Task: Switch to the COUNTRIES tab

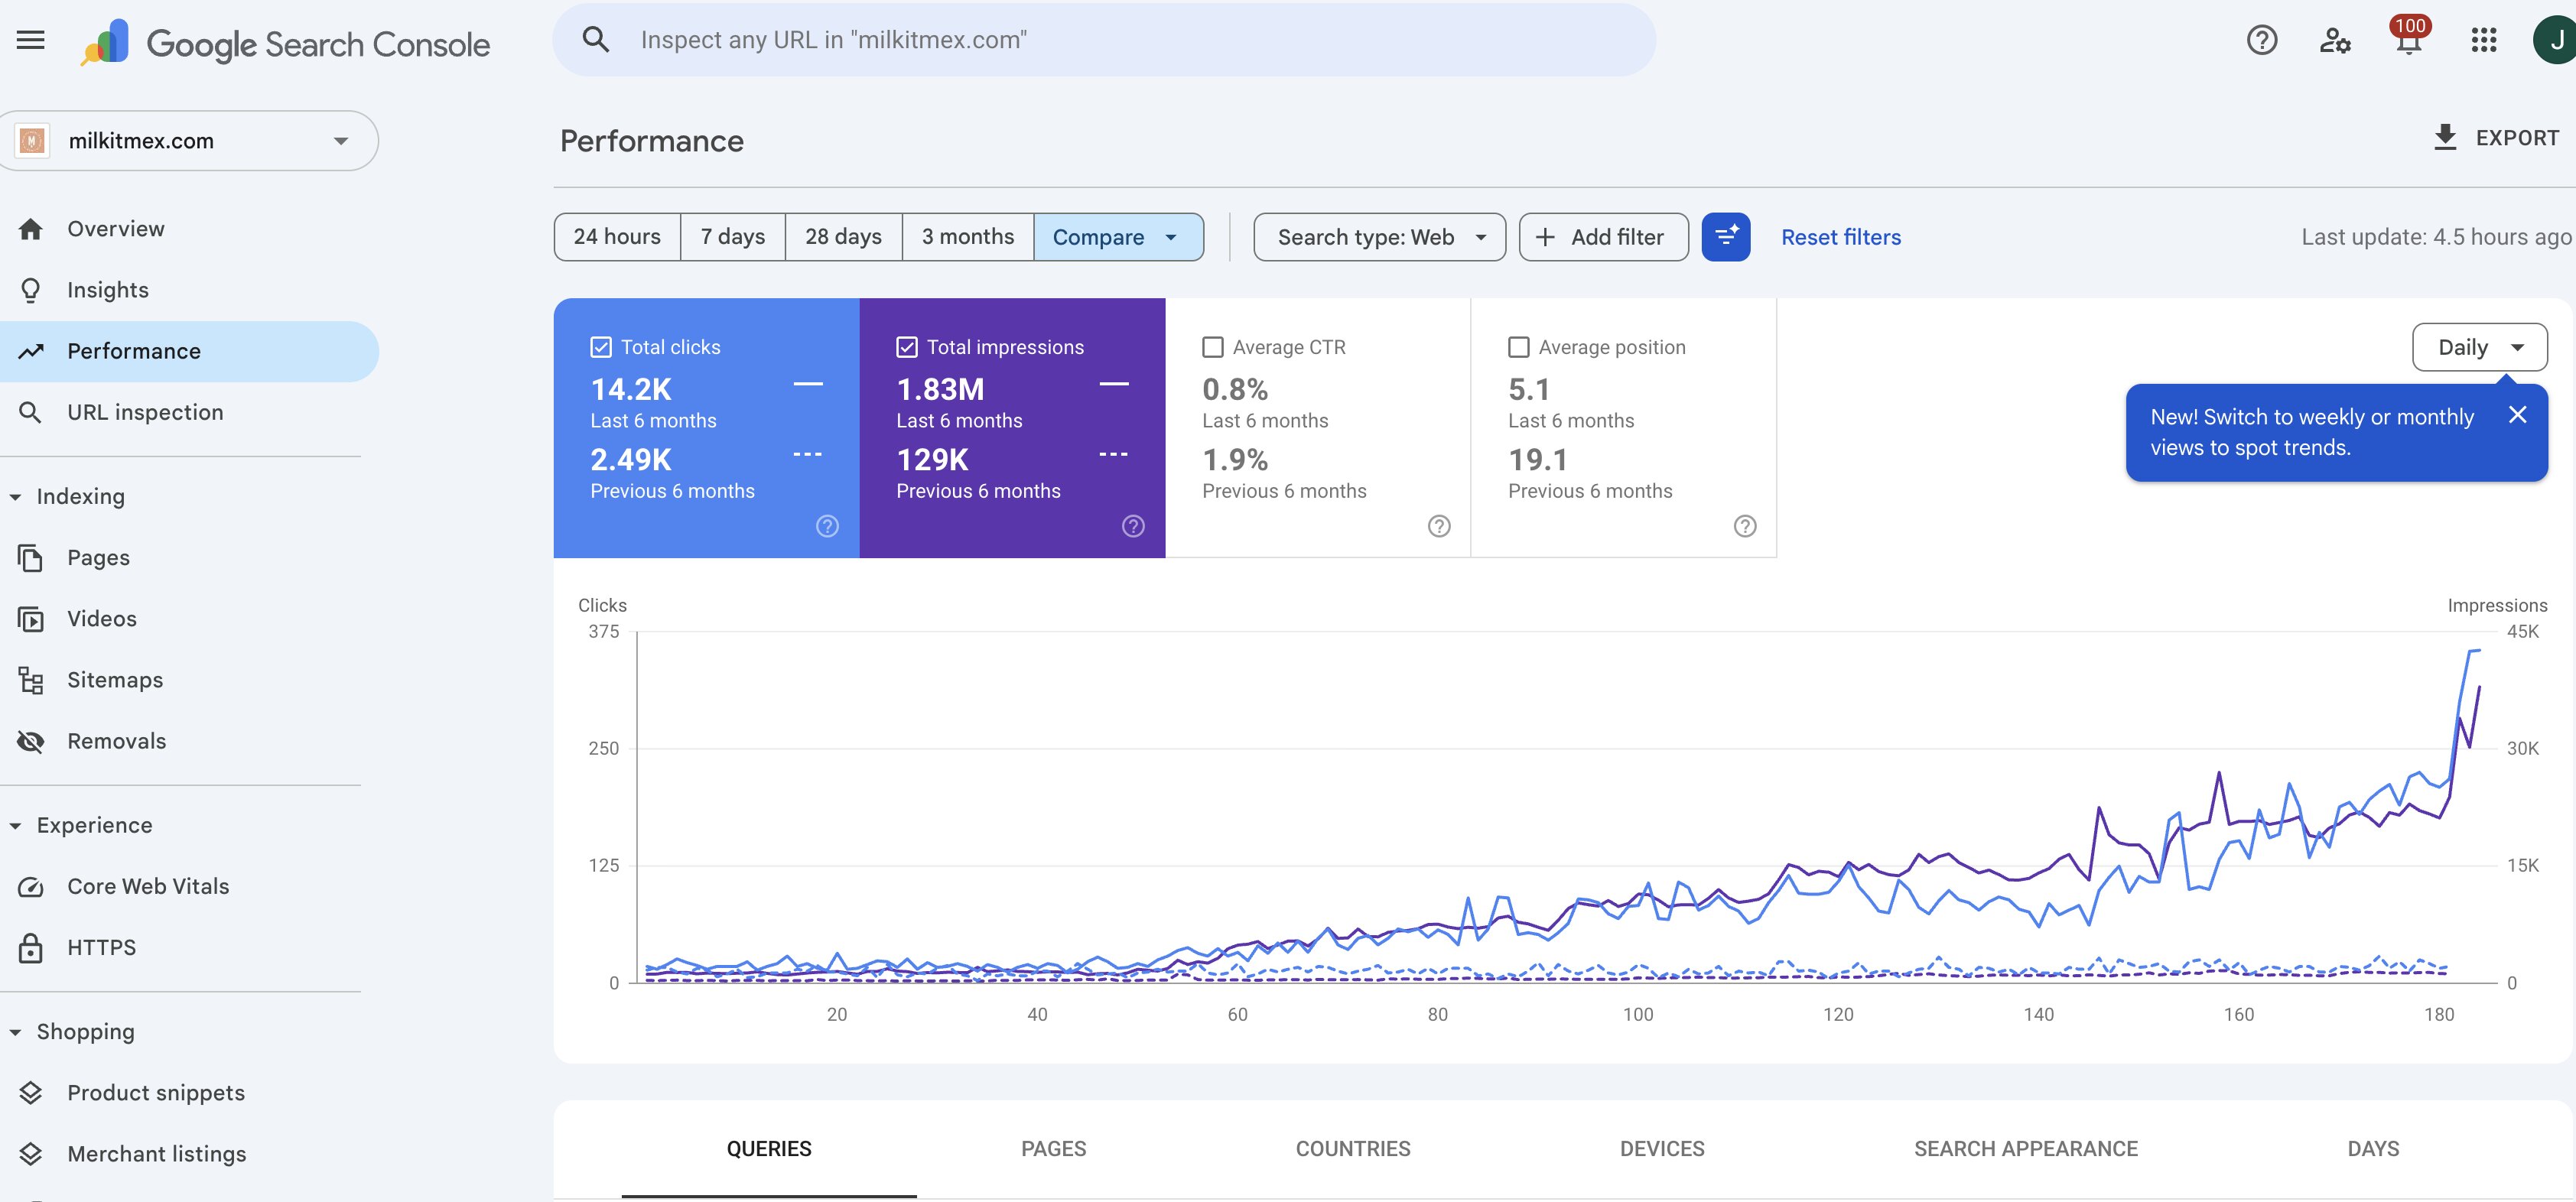Action: pos(1353,1148)
